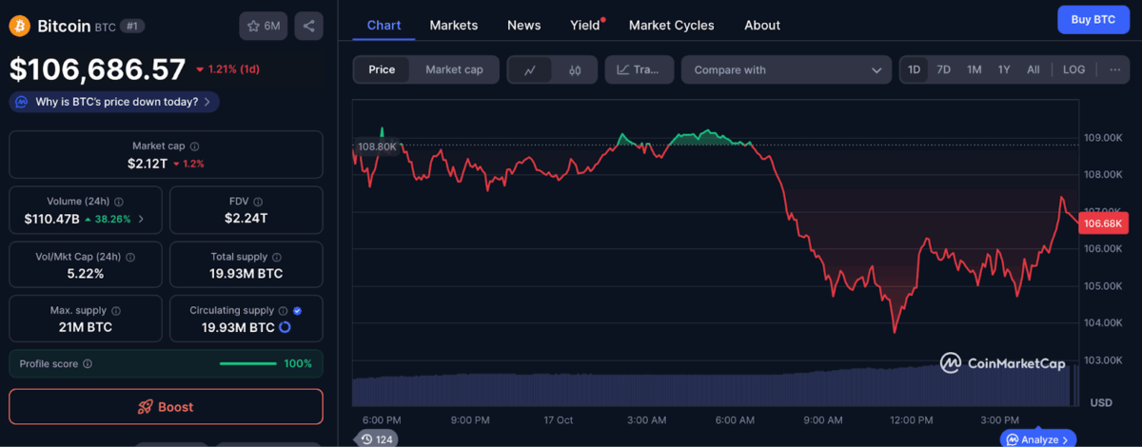Viewport: 1142px width, 447px height.
Task: Select the All time range
Action: coord(1034,69)
